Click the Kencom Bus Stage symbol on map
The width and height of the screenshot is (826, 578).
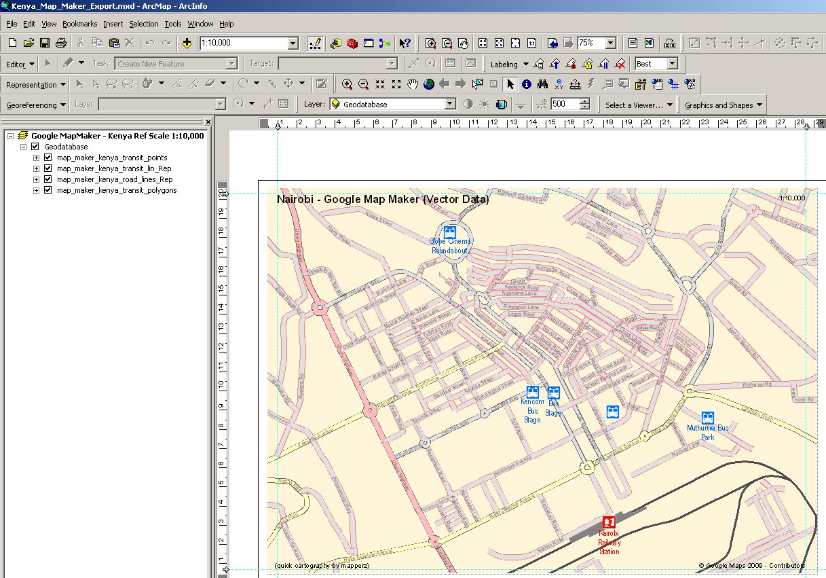pos(533,392)
